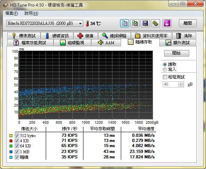Toggle the 64 KB checkbox

(x=17, y=146)
